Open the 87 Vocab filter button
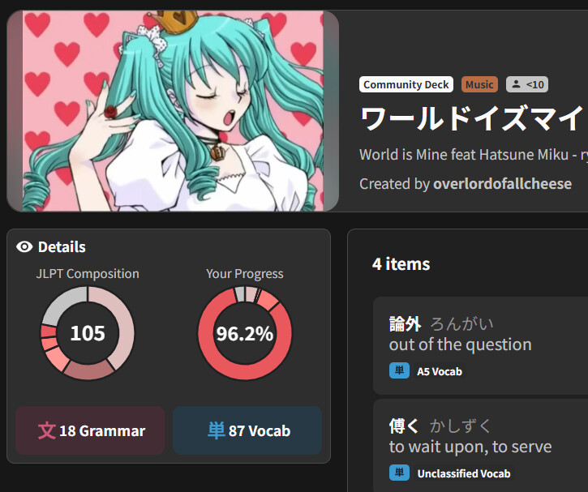588x492 pixels. click(x=247, y=430)
